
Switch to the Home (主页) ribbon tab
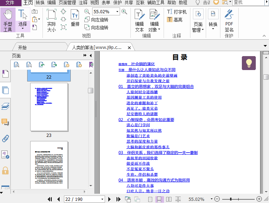(x=28, y=3)
